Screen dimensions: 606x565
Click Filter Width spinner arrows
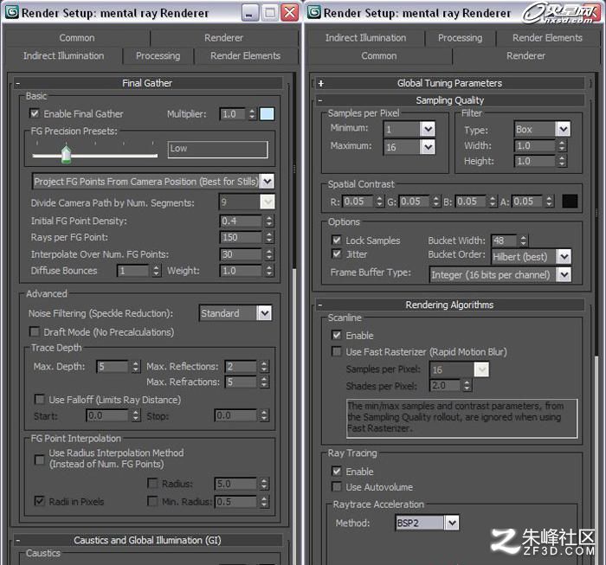click(562, 145)
